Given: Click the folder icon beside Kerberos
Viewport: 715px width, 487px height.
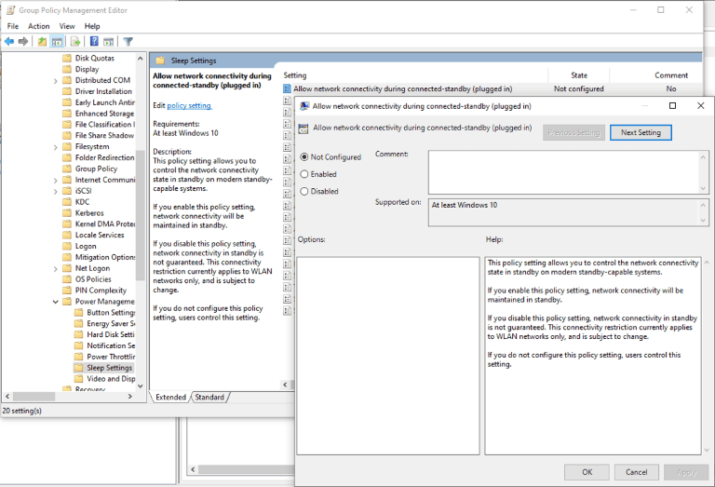Looking at the screenshot, I should [x=67, y=213].
